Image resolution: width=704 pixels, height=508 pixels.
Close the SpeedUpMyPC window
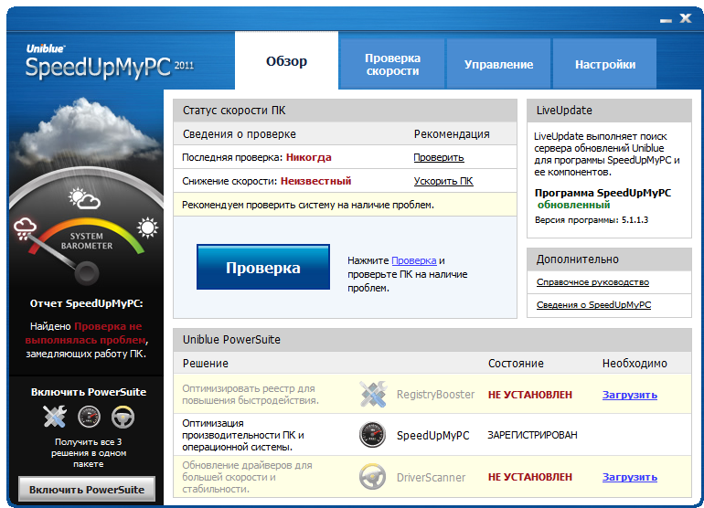(x=686, y=18)
